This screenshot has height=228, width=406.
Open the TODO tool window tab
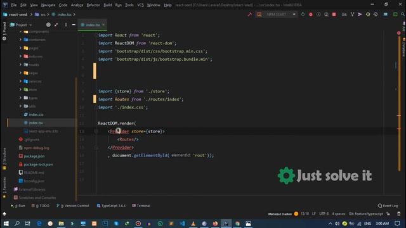[41, 206]
